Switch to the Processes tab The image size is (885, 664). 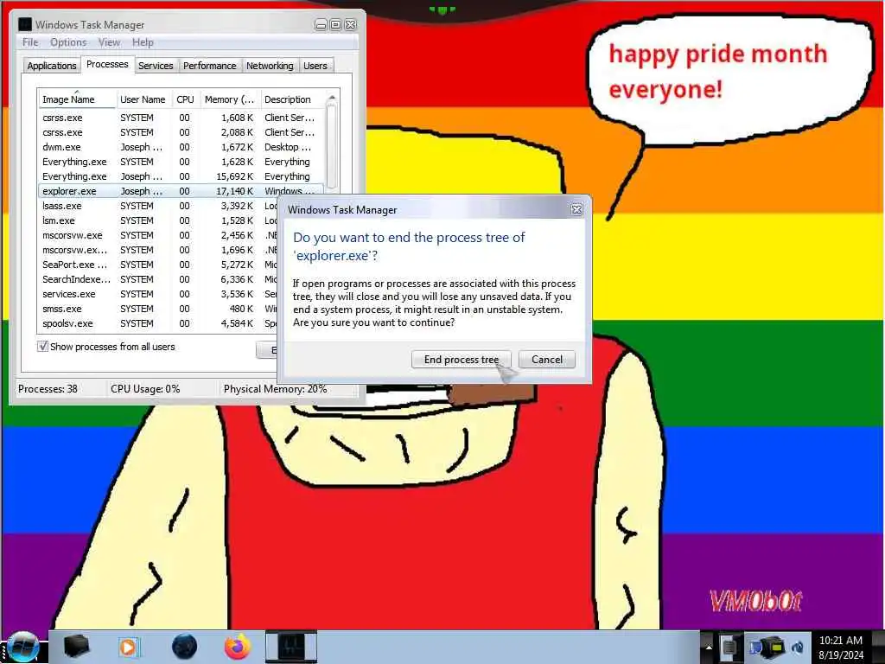click(x=107, y=64)
